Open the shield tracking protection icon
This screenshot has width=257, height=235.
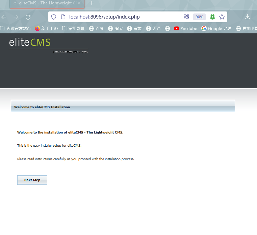(54, 17)
